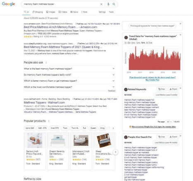Filter products by Twin XL chip
Image resolution: width=193 pixels, height=181 pixels.
click(x=75, y=128)
